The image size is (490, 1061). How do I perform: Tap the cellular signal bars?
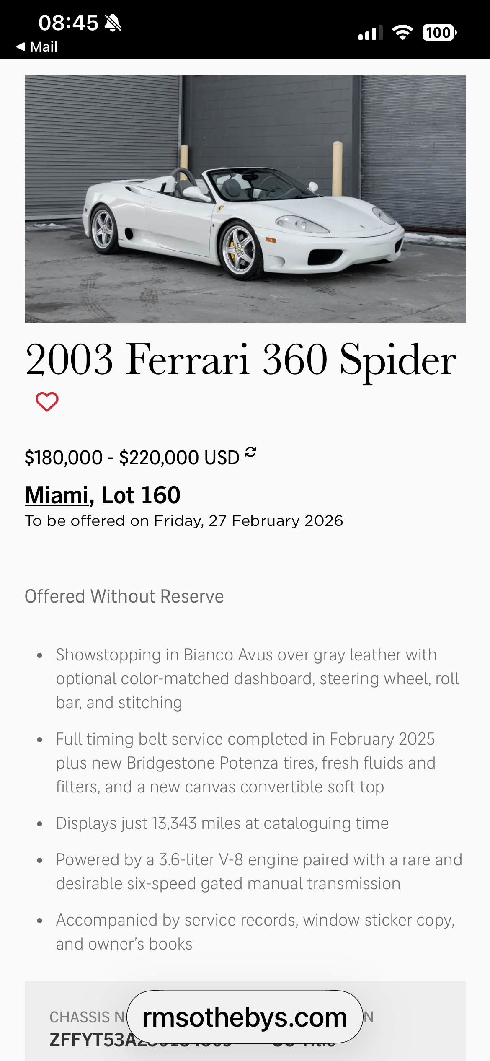click(370, 33)
